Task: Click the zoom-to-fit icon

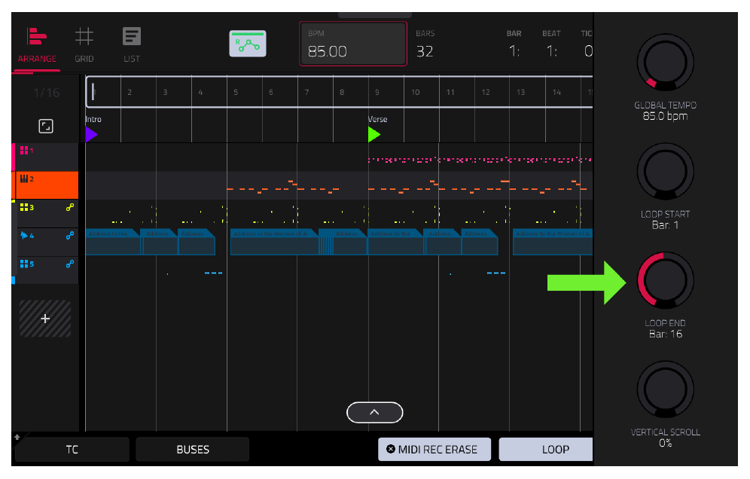Action: 46,127
